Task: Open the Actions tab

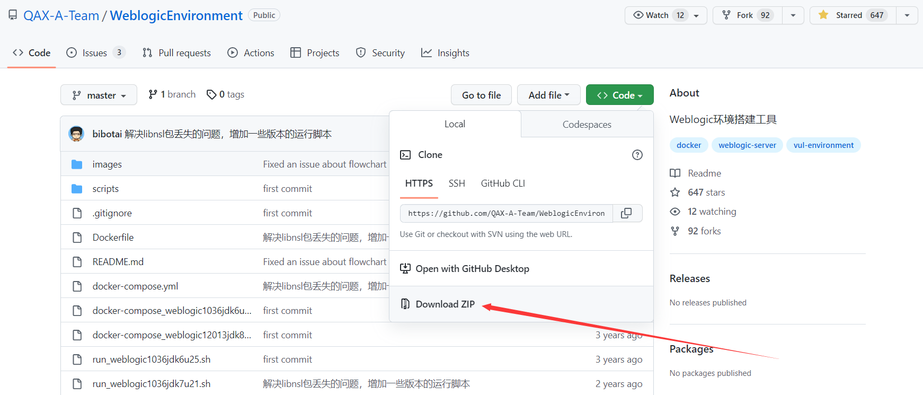Action: pyautogui.click(x=251, y=53)
